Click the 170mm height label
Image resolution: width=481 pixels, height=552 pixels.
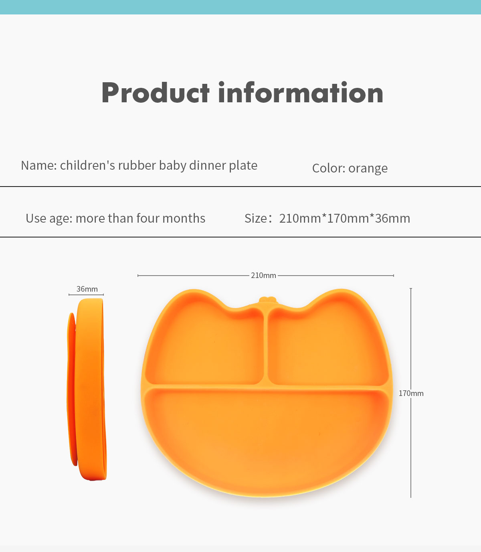point(411,393)
